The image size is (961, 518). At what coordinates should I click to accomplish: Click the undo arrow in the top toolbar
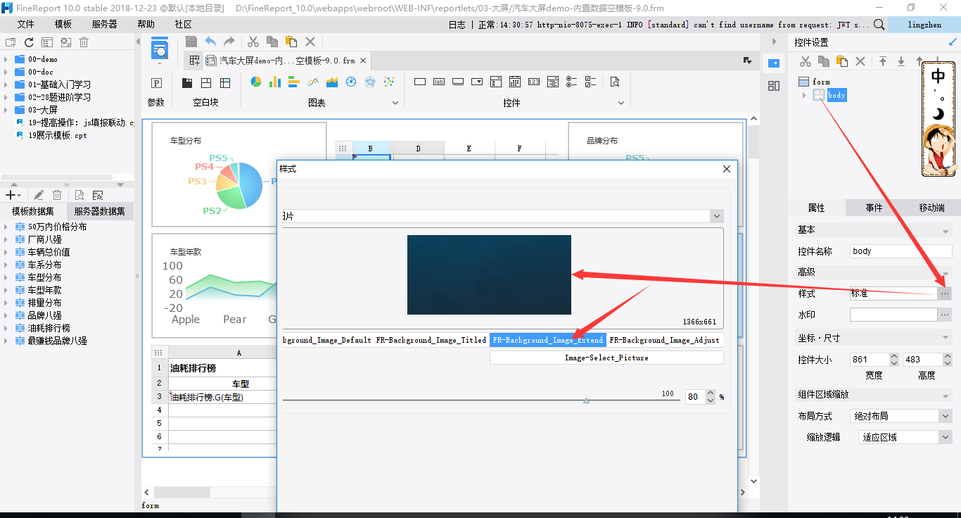(210, 42)
